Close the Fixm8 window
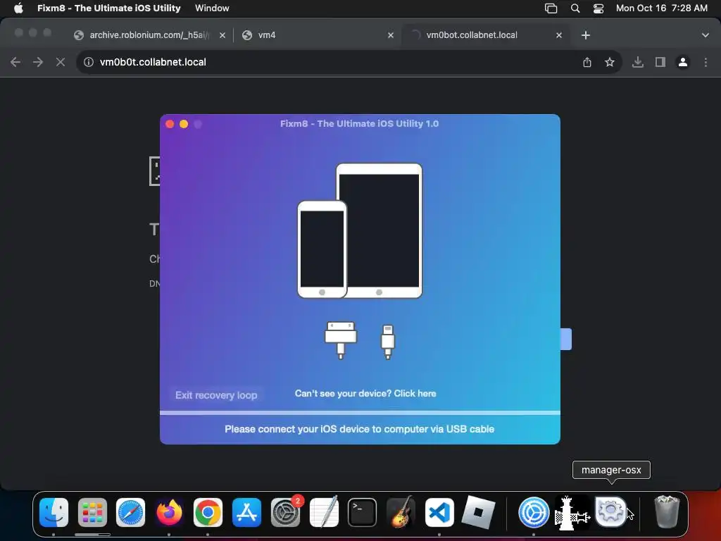Image resolution: width=721 pixels, height=541 pixels. tap(170, 124)
